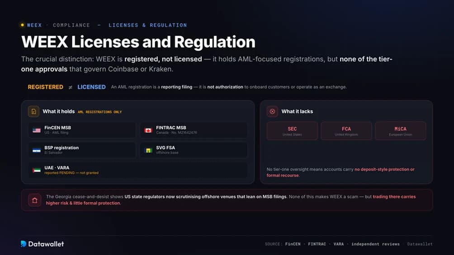Click the document icon beside What it holds

pyautogui.click(x=33, y=111)
